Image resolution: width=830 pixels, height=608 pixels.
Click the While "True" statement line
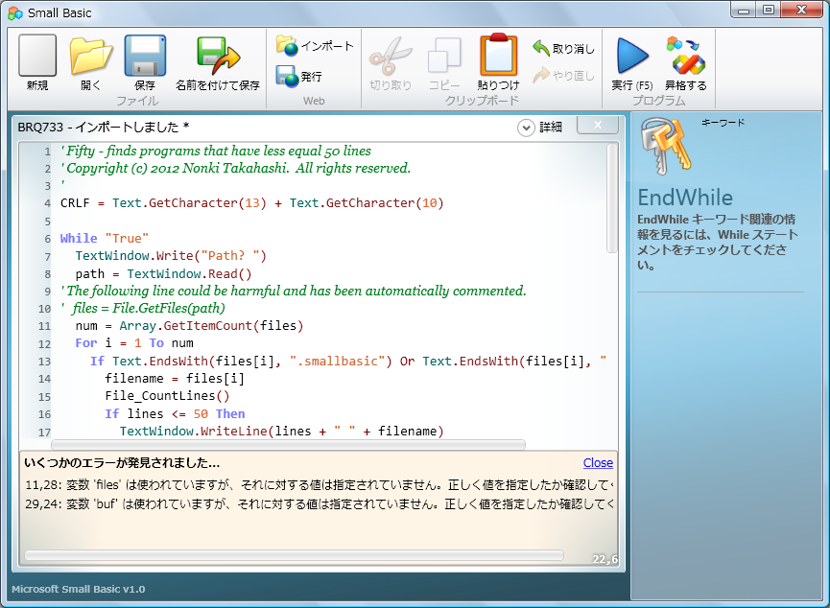105,238
